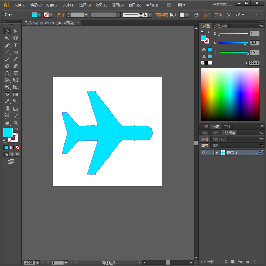Image resolution: width=266 pixels, height=266 pixels.
Task: Select the Eyedropper tool
Action: [7, 101]
